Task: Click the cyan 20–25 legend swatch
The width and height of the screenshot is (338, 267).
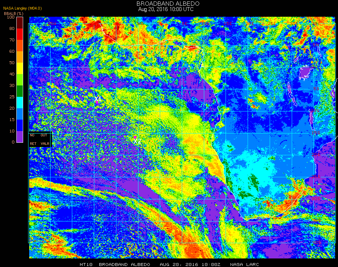Action: [x=20, y=103]
